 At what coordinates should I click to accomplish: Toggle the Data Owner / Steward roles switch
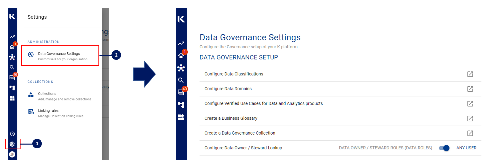pyautogui.click(x=444, y=148)
